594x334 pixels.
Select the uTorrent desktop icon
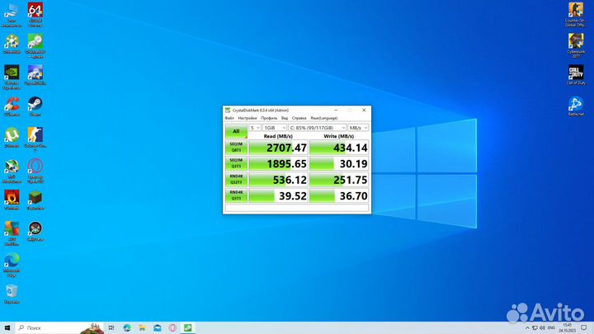click(x=12, y=139)
